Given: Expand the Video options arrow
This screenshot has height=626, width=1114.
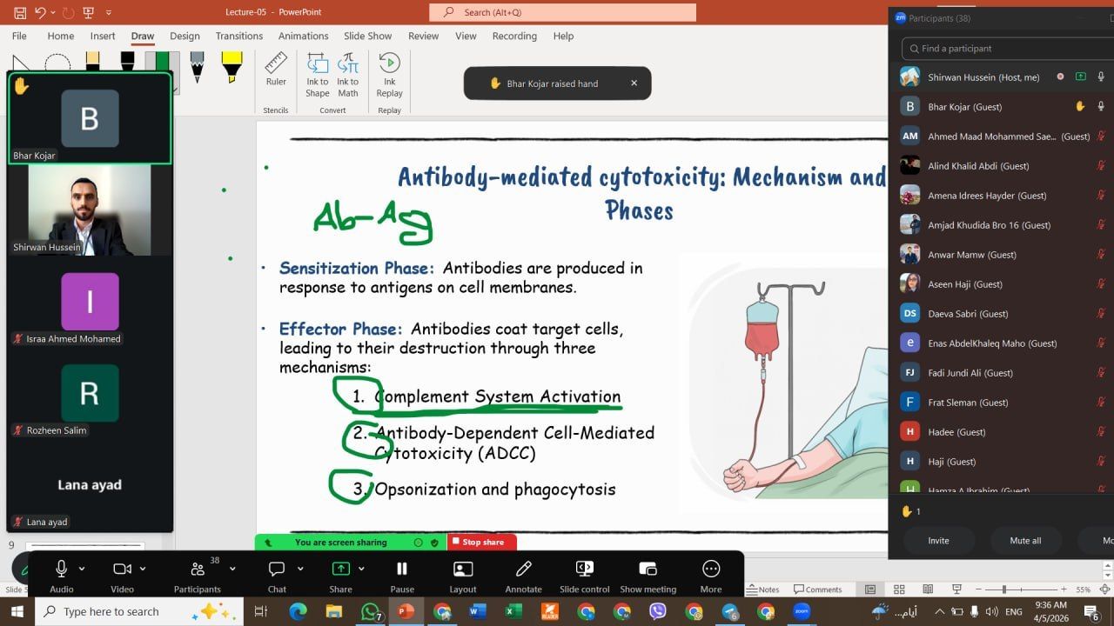Looking at the screenshot, I should pyautogui.click(x=142, y=569).
